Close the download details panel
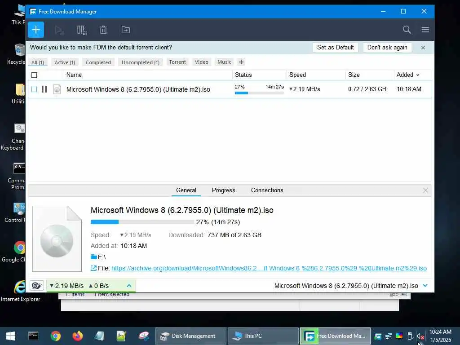This screenshot has height=345, width=460. [x=425, y=190]
